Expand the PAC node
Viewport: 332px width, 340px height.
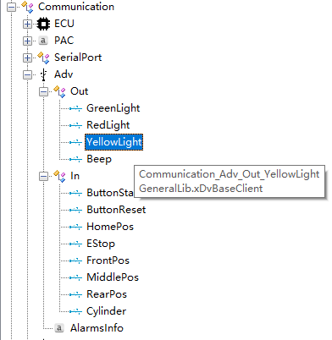(x=27, y=41)
